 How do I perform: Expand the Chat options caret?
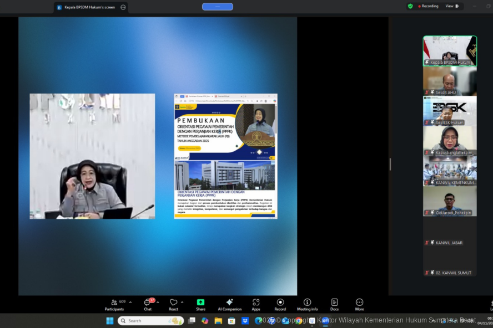[158, 302]
